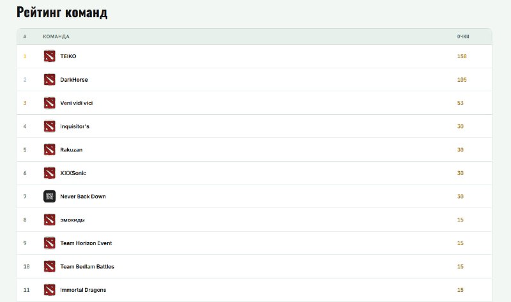
Task: Open the Immortal Dragons team link
Action: tap(83, 290)
